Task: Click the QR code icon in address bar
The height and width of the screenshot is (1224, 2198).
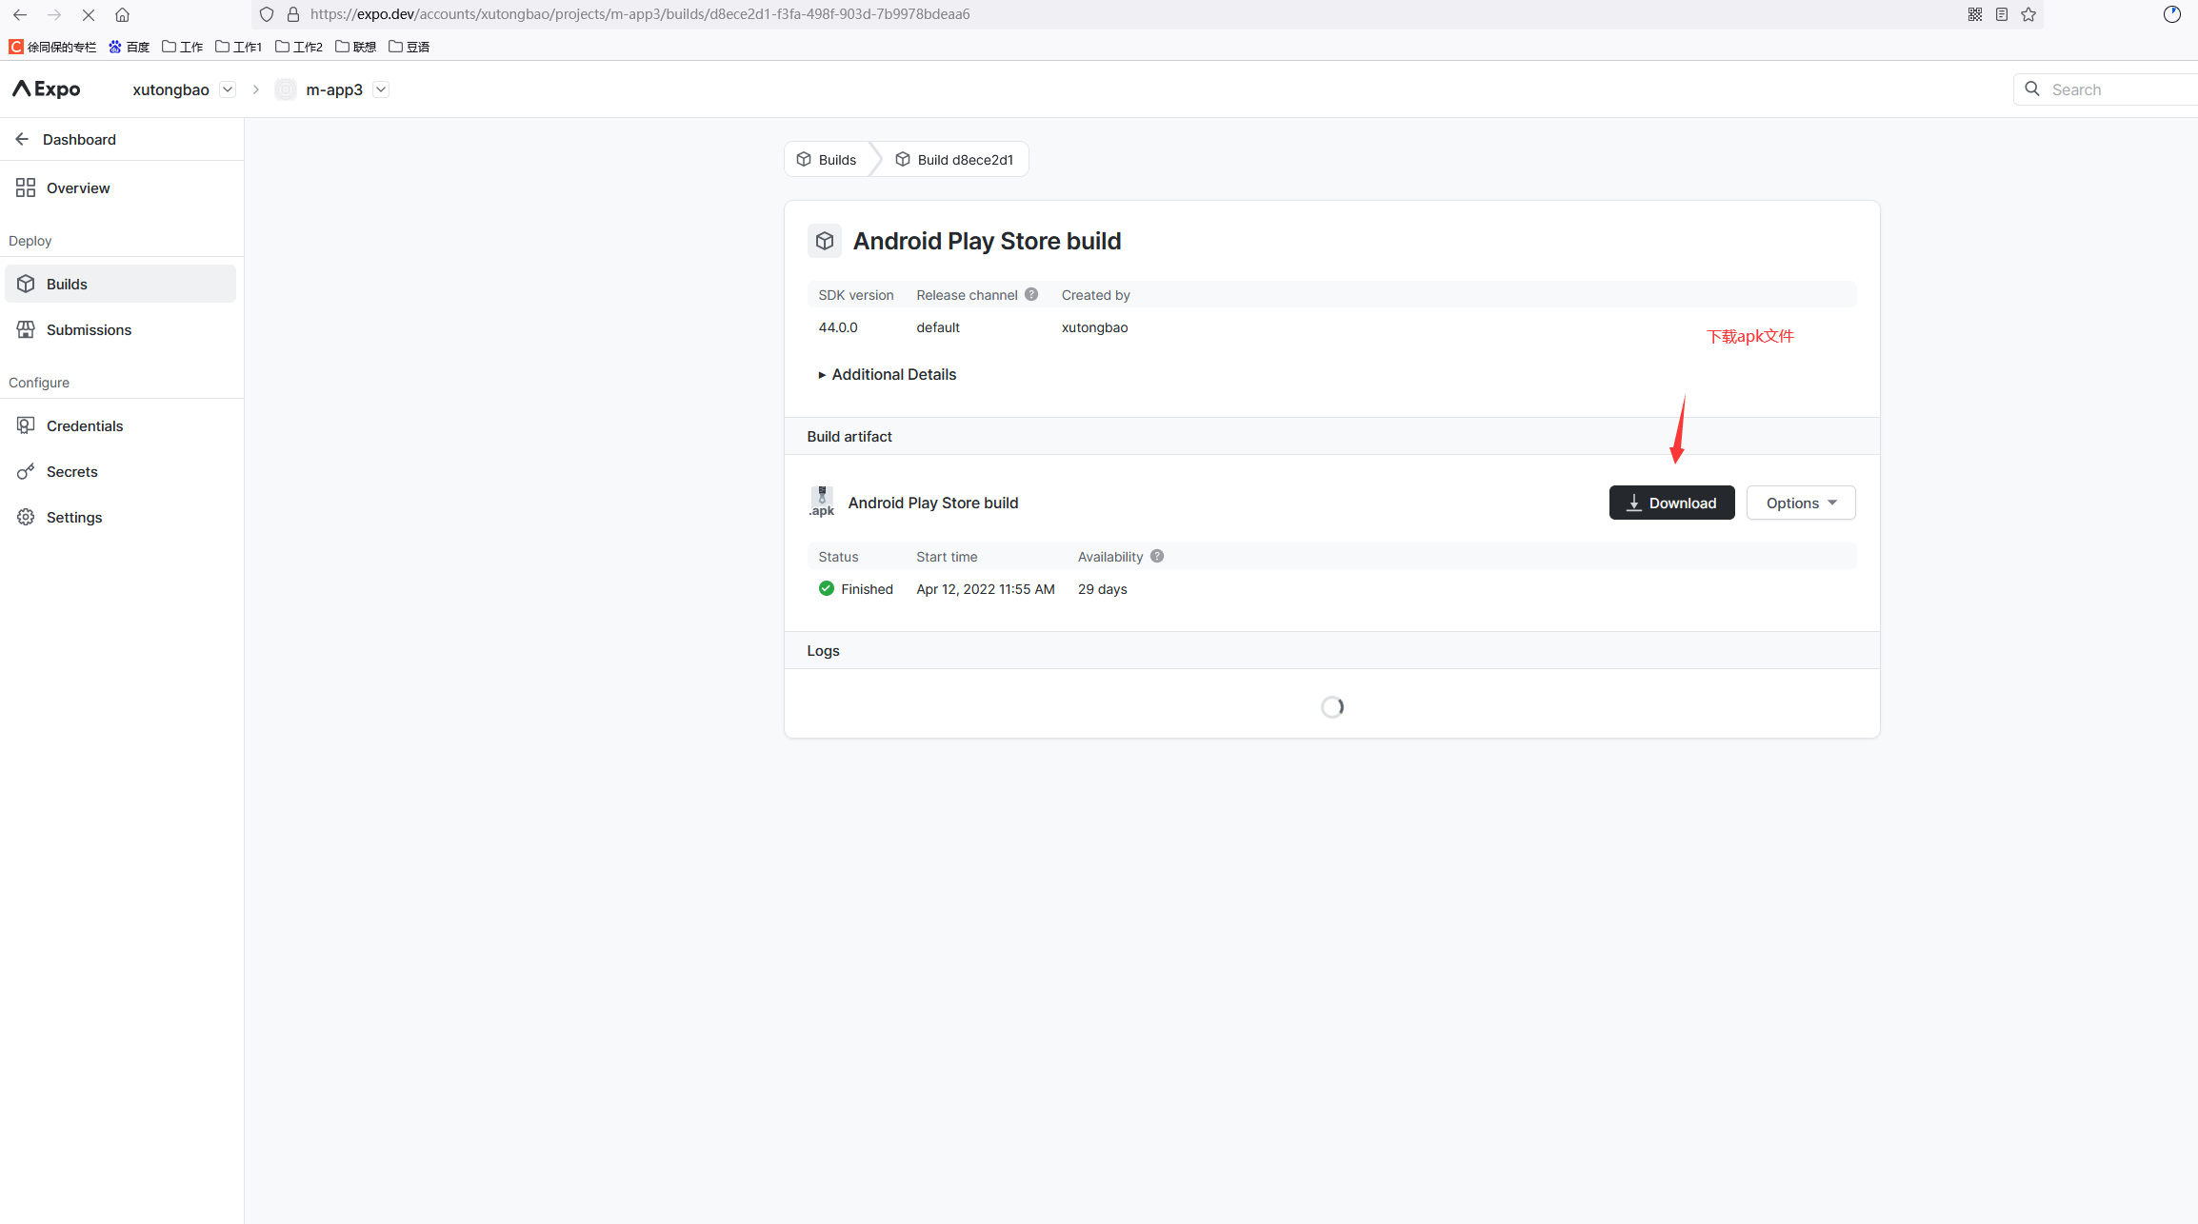Action: [1975, 14]
